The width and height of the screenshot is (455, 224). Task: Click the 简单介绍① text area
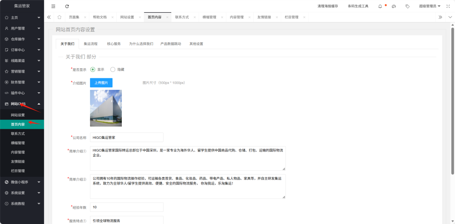click(188, 158)
